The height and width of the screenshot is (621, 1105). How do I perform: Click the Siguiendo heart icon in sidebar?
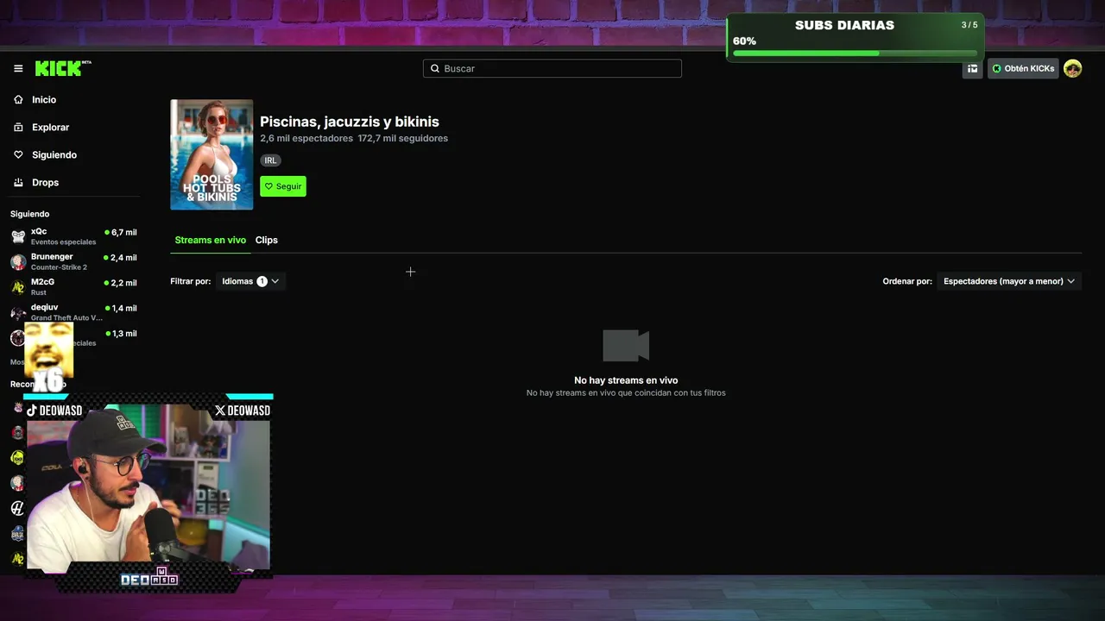coord(18,155)
